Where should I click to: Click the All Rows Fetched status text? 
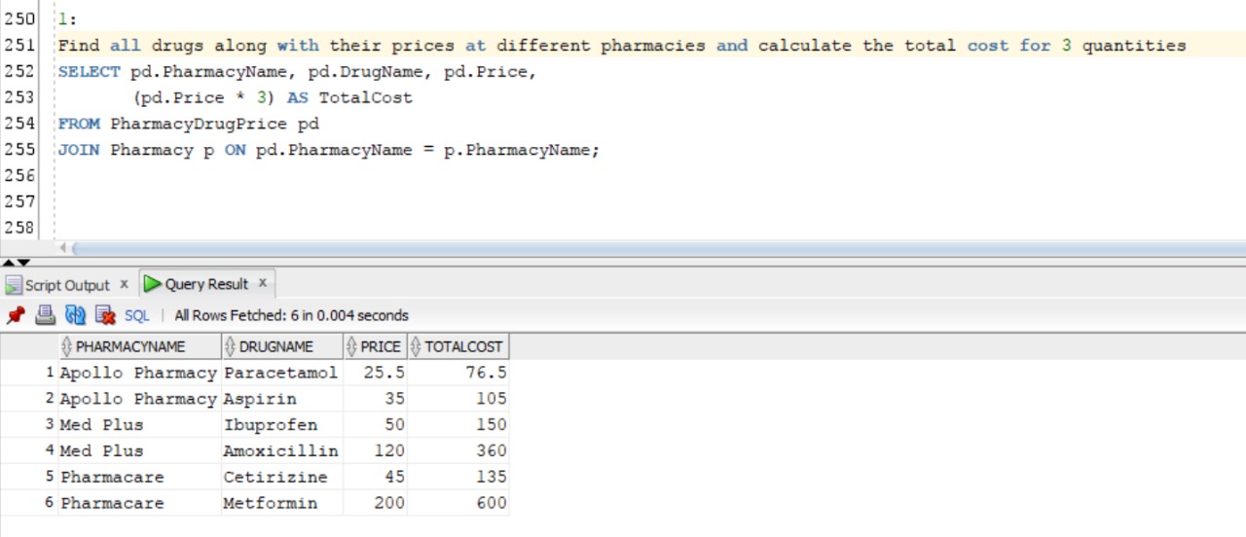pyautogui.click(x=291, y=315)
